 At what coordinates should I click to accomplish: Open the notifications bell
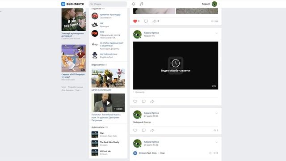(134, 4)
